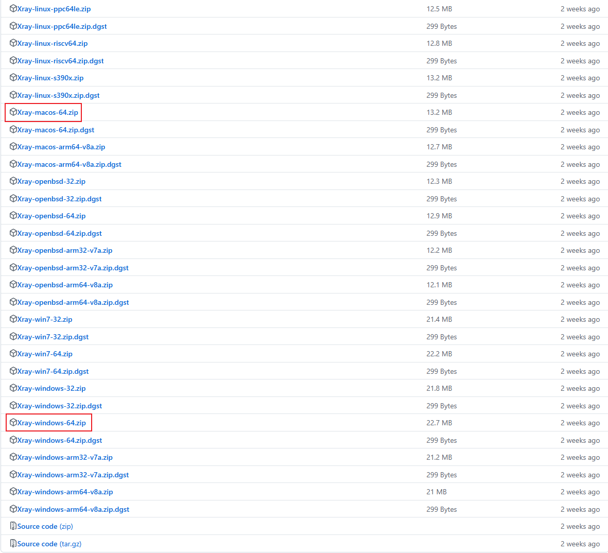Viewport: 608px width, 553px height.
Task: Download Xray-windows-32.zip asset
Action: point(51,388)
